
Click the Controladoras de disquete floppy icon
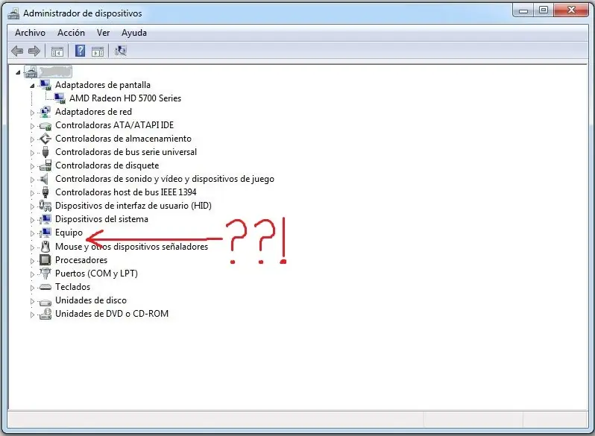coord(45,165)
